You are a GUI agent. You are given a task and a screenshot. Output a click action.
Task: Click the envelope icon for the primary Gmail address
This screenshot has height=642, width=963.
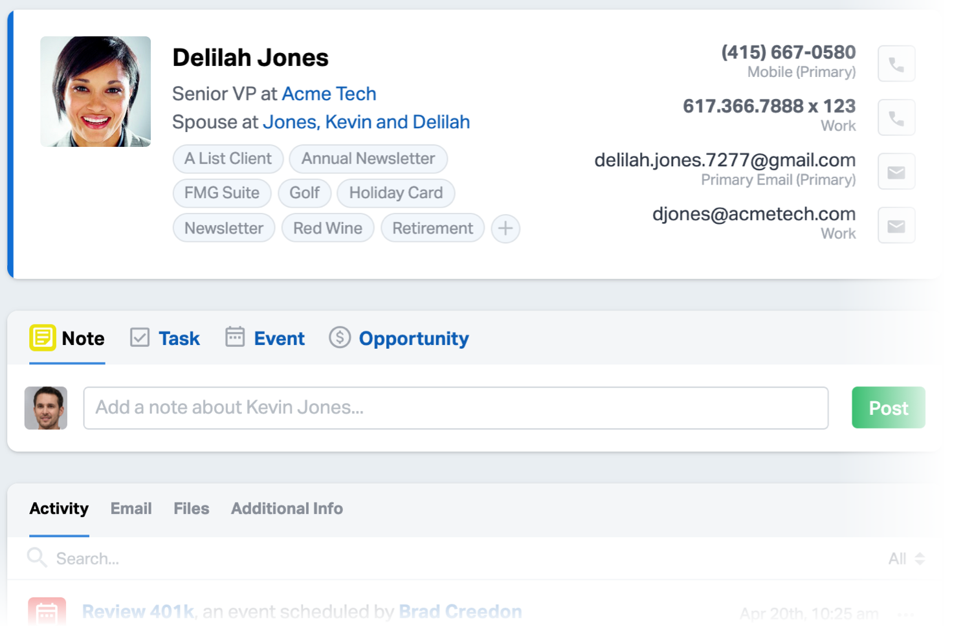click(x=896, y=172)
